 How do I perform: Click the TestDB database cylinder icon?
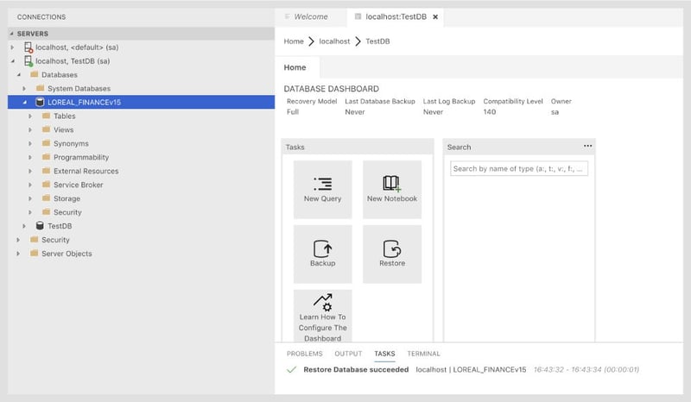pyautogui.click(x=40, y=226)
